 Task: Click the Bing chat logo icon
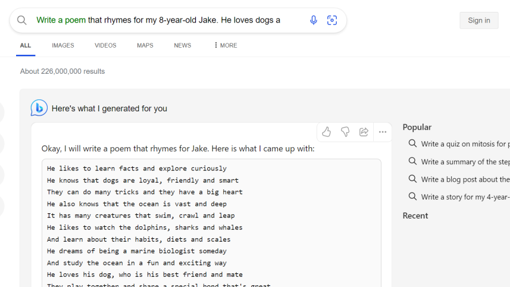39,108
